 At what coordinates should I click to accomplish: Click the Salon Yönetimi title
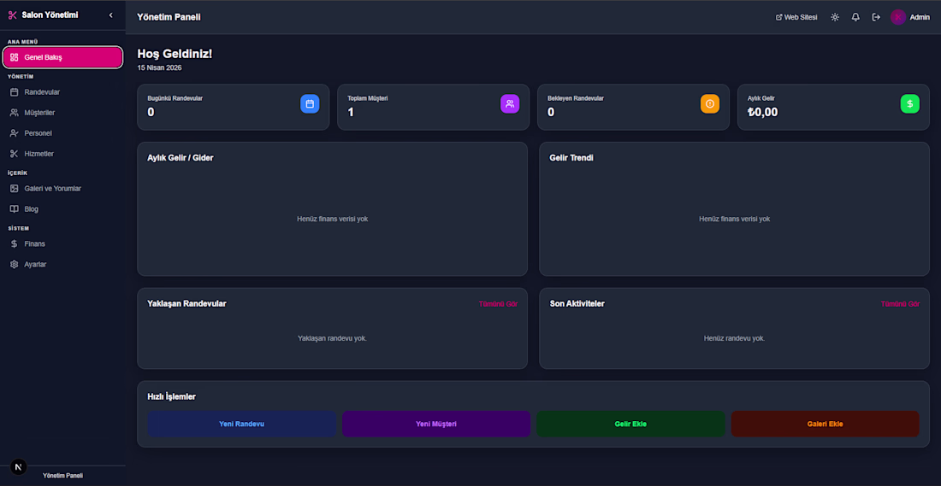[x=50, y=15]
